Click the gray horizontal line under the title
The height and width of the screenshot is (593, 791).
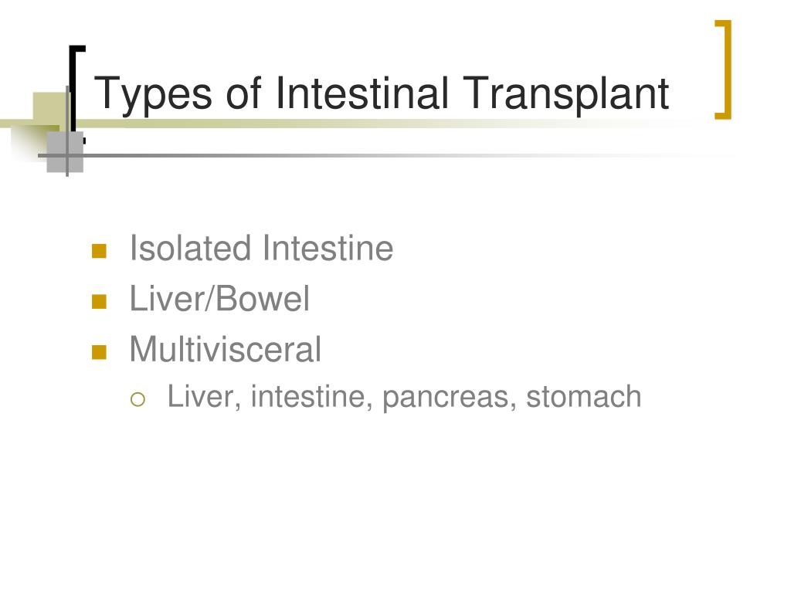(383, 155)
